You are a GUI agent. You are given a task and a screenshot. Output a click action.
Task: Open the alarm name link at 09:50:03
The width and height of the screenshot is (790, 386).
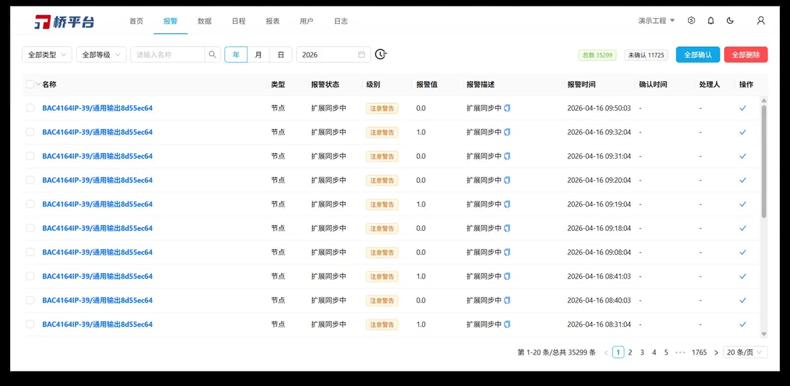point(97,108)
